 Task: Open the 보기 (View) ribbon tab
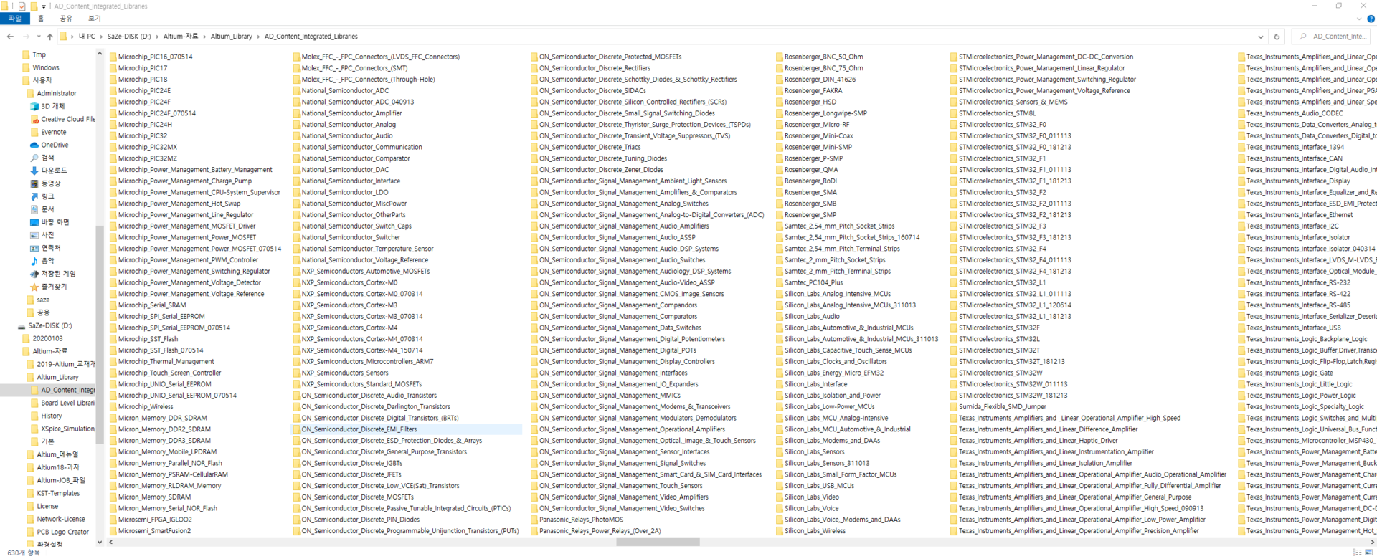point(95,19)
